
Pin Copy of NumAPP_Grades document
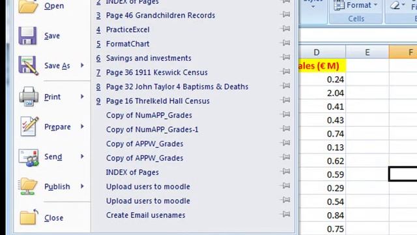(x=285, y=114)
